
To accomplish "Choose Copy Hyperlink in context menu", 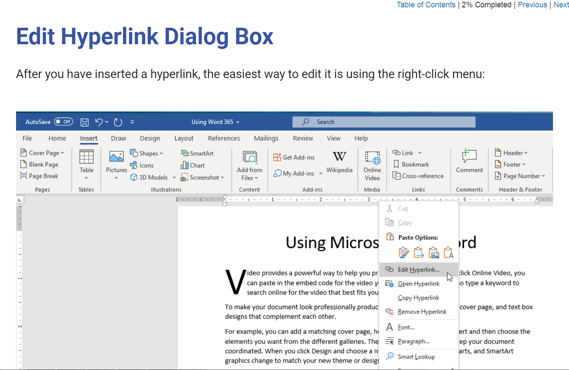I will [419, 298].
